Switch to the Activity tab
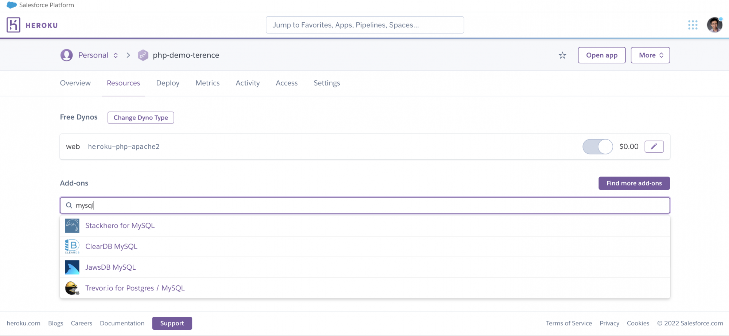 tap(247, 83)
